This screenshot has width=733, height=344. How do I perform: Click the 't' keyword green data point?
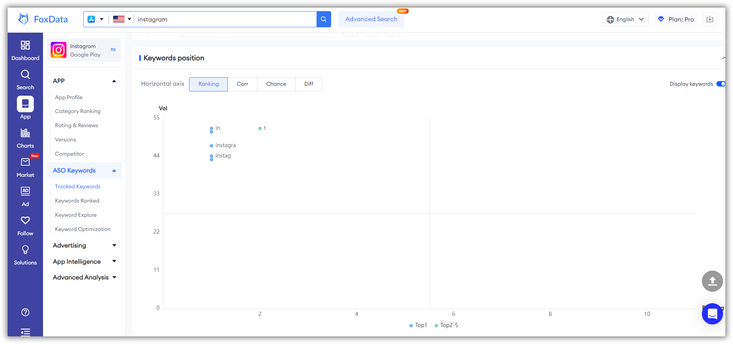pos(260,128)
